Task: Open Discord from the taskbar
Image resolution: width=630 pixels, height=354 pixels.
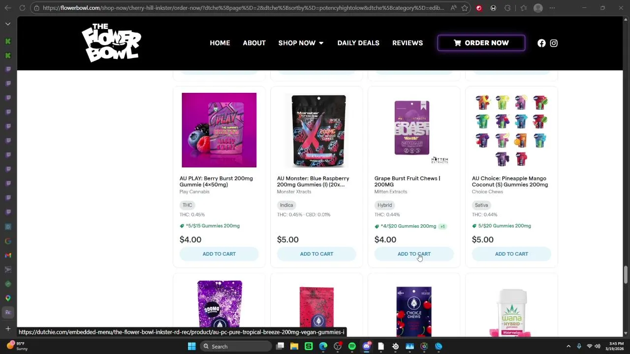Action: (366, 346)
